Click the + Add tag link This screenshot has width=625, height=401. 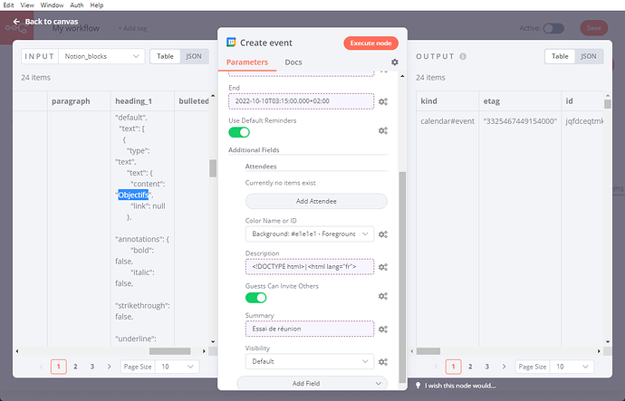[132, 28]
